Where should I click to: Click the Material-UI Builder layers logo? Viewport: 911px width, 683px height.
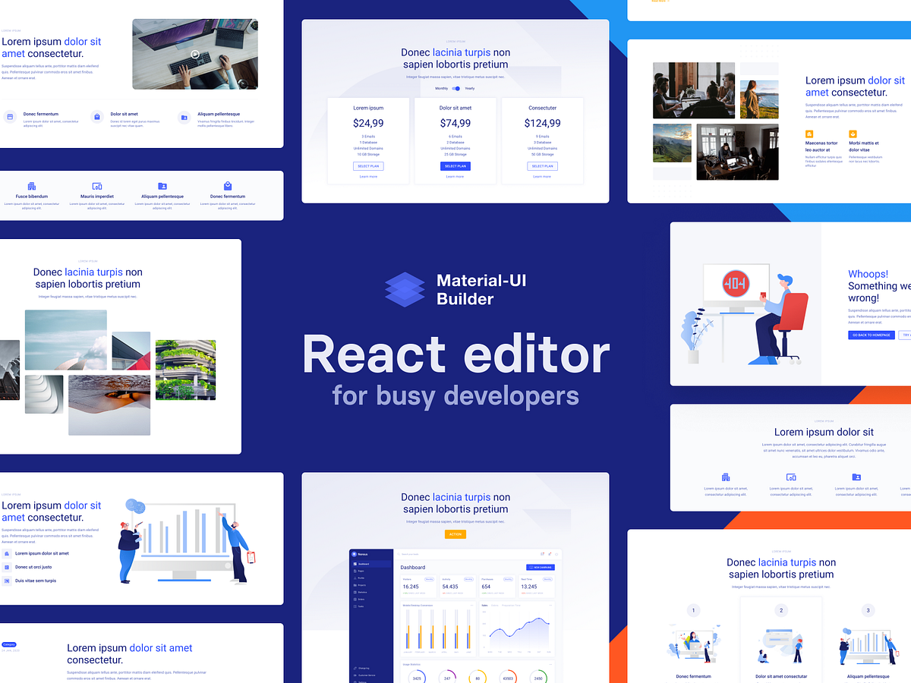click(x=405, y=290)
